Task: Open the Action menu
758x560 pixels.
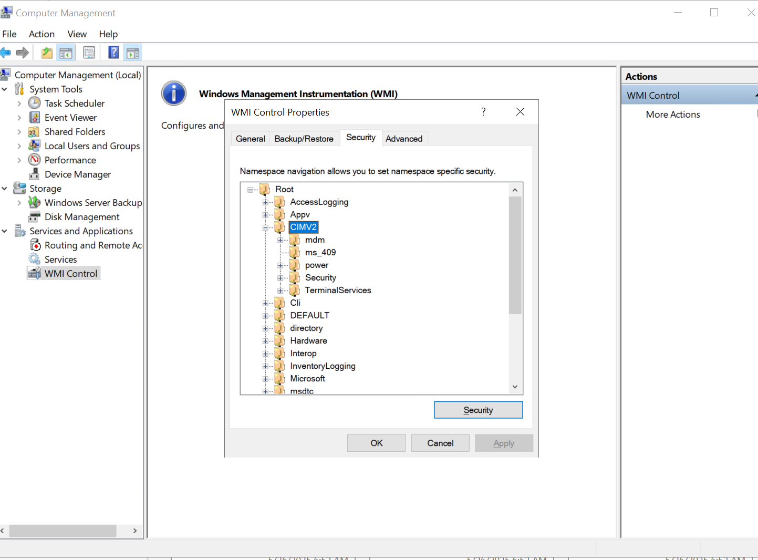Action: pyautogui.click(x=41, y=34)
